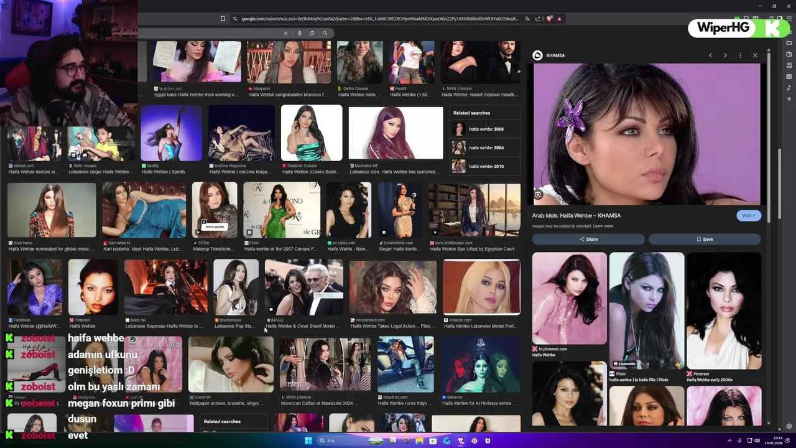The width and height of the screenshot is (796, 448).
Task: Bookmark this page in address bar
Action: [x=223, y=19]
